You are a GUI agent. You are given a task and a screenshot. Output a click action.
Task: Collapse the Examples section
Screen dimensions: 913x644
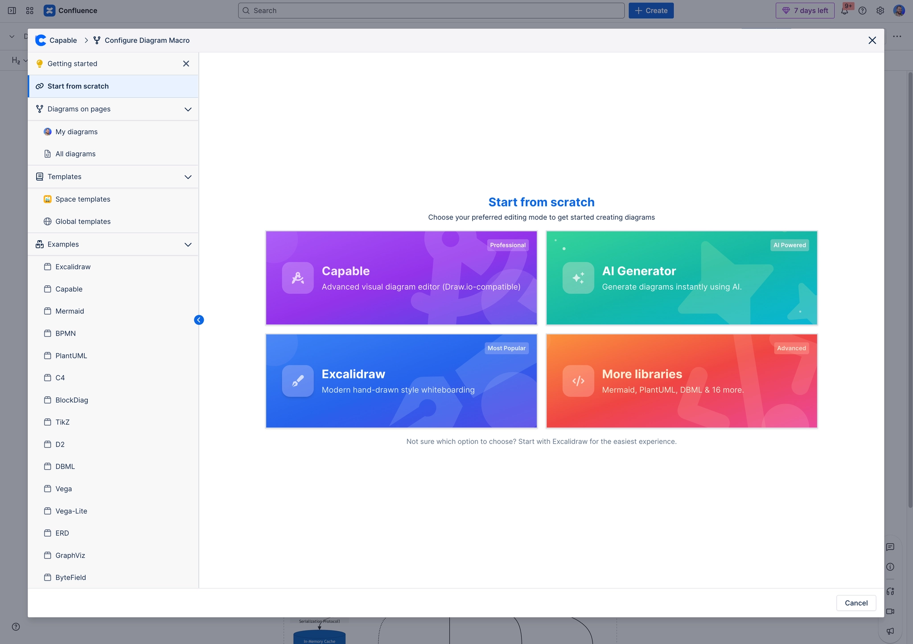188,245
